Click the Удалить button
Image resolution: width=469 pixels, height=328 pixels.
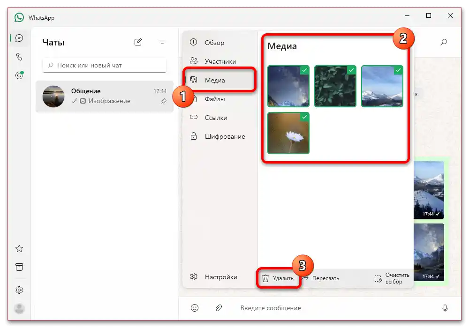coord(278,278)
